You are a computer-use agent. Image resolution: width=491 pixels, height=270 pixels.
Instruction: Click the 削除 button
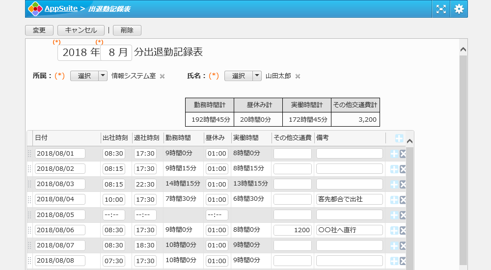(x=127, y=30)
